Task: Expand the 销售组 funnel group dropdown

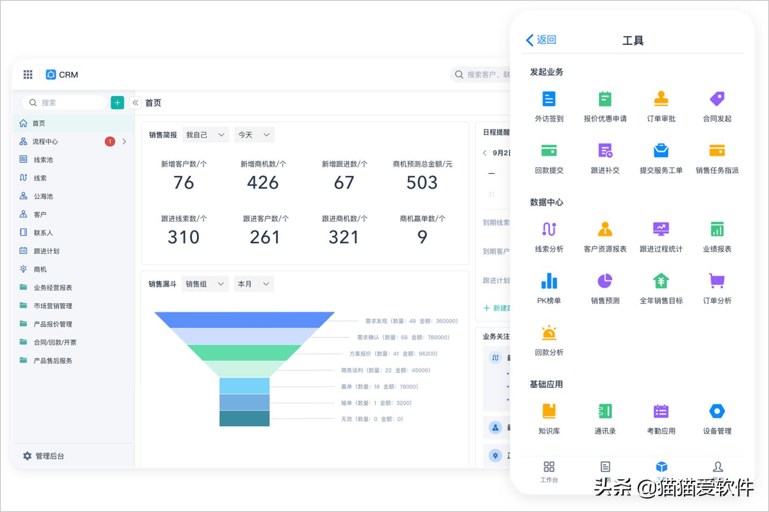Action: [204, 283]
